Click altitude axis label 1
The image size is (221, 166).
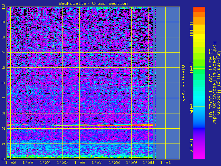3,144
